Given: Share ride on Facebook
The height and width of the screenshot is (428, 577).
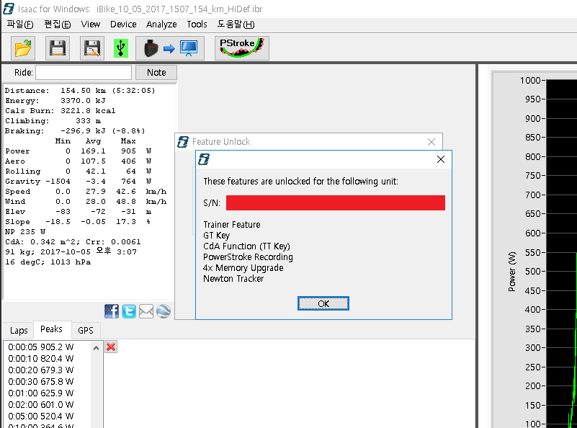Looking at the screenshot, I should pyautogui.click(x=112, y=311).
